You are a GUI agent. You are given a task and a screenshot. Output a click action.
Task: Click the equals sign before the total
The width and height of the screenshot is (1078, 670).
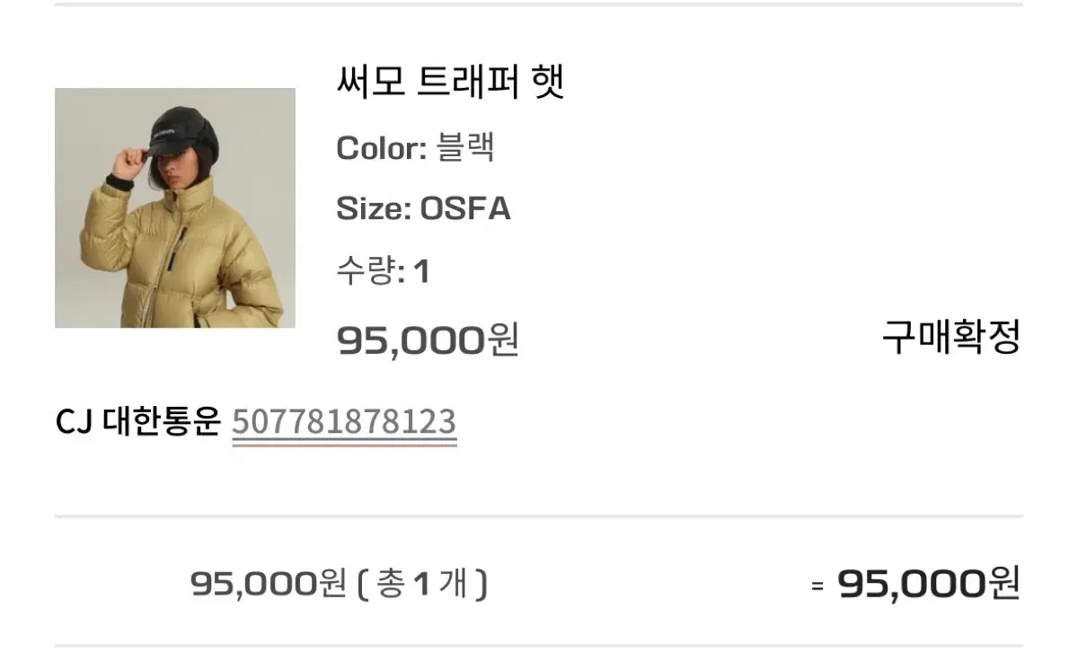point(817,586)
